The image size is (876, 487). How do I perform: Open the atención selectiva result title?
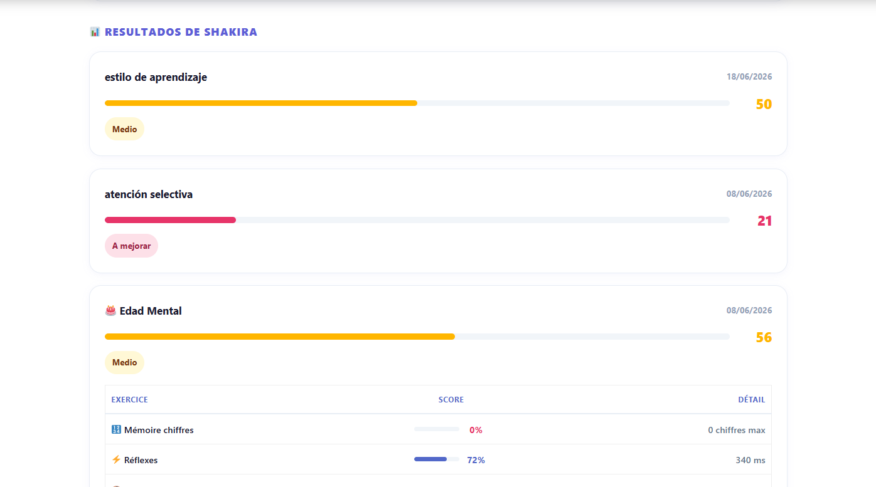149,194
